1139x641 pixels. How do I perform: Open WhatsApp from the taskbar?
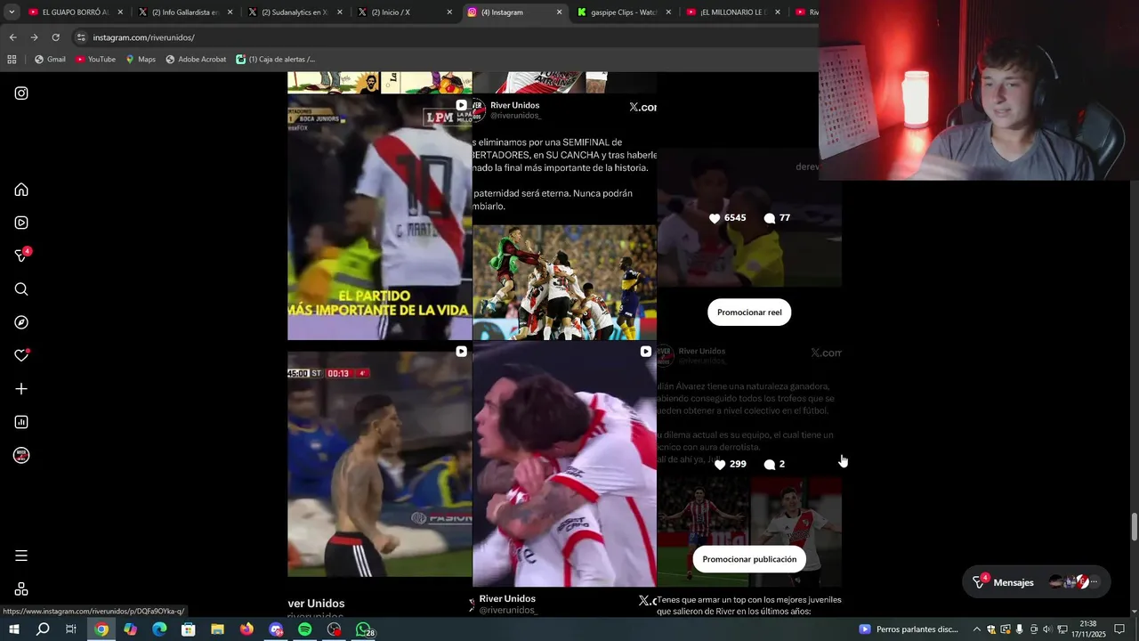click(364, 629)
